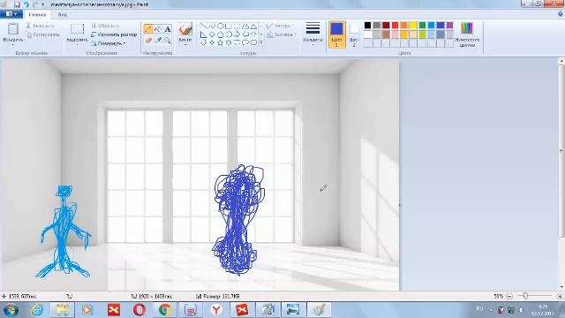Activate Color 1 selector

[336, 34]
